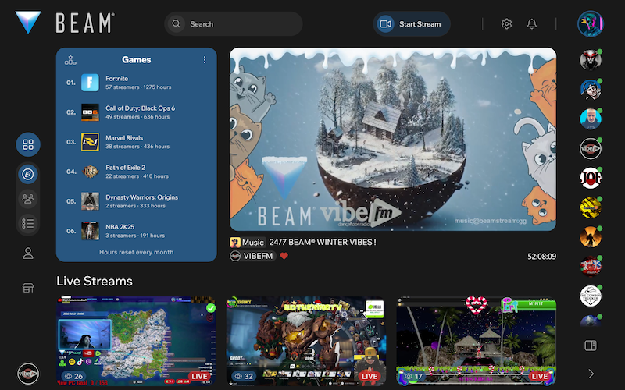This screenshot has height=390, width=625.
Task: Click the Black Ops 6 game icon
Action: (x=90, y=112)
